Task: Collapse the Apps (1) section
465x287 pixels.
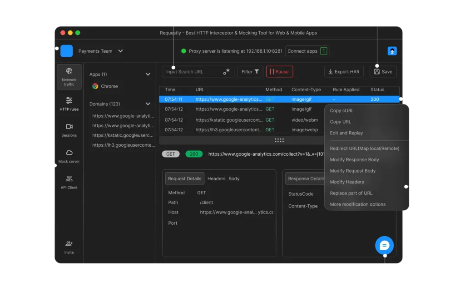Action: [x=148, y=74]
